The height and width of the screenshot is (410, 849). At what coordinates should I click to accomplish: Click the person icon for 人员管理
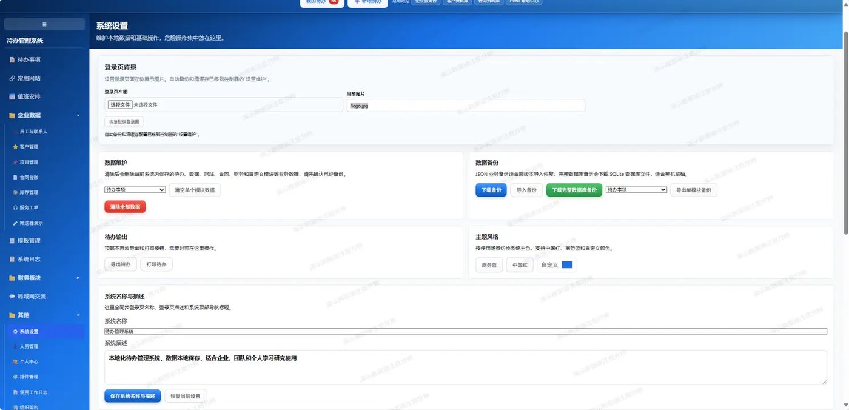point(15,347)
